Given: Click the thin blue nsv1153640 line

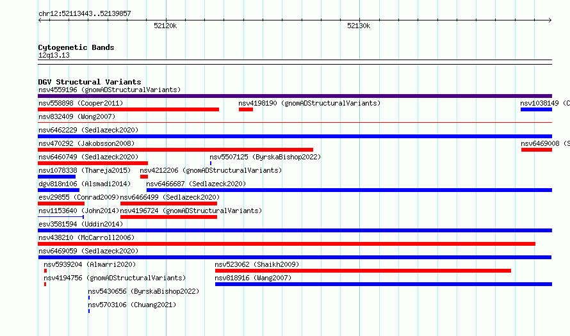Looking at the screenshot, I should (x=61, y=217).
